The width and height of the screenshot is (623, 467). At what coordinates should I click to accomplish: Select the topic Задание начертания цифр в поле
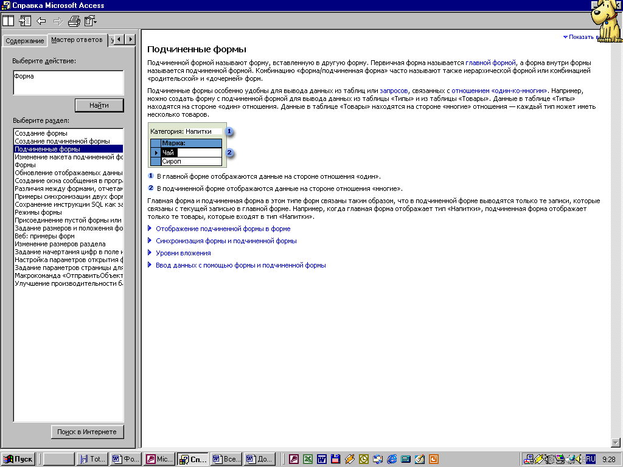coord(68,252)
